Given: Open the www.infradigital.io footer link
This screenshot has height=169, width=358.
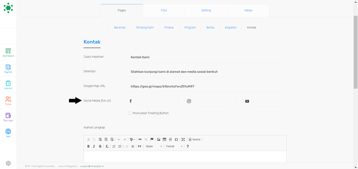Looking at the screenshot, I should 68,166.
